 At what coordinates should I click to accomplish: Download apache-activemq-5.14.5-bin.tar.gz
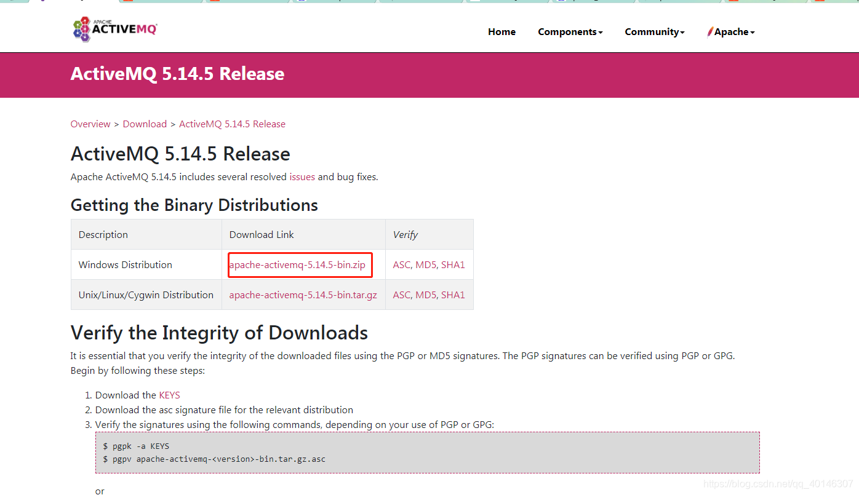303,295
